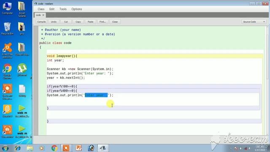This screenshot has width=270, height=152.
Task: Click the '@version' comment line
Action: 78,34
